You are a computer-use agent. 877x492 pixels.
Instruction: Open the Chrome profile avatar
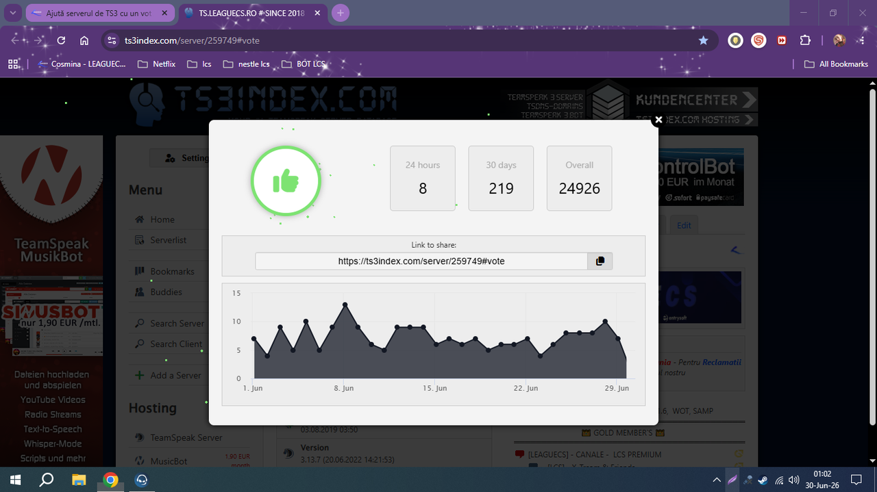839,40
